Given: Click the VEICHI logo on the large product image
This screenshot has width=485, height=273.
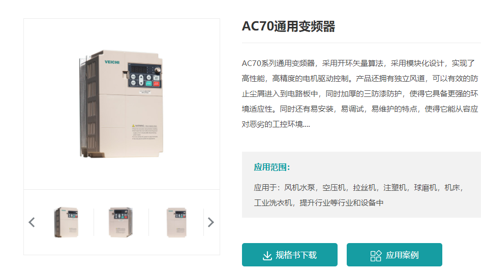Looking at the screenshot, I should 112,62.
